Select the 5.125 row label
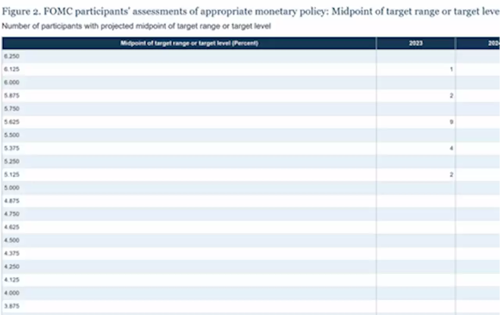Viewport: 500px width, 315px height. point(12,175)
